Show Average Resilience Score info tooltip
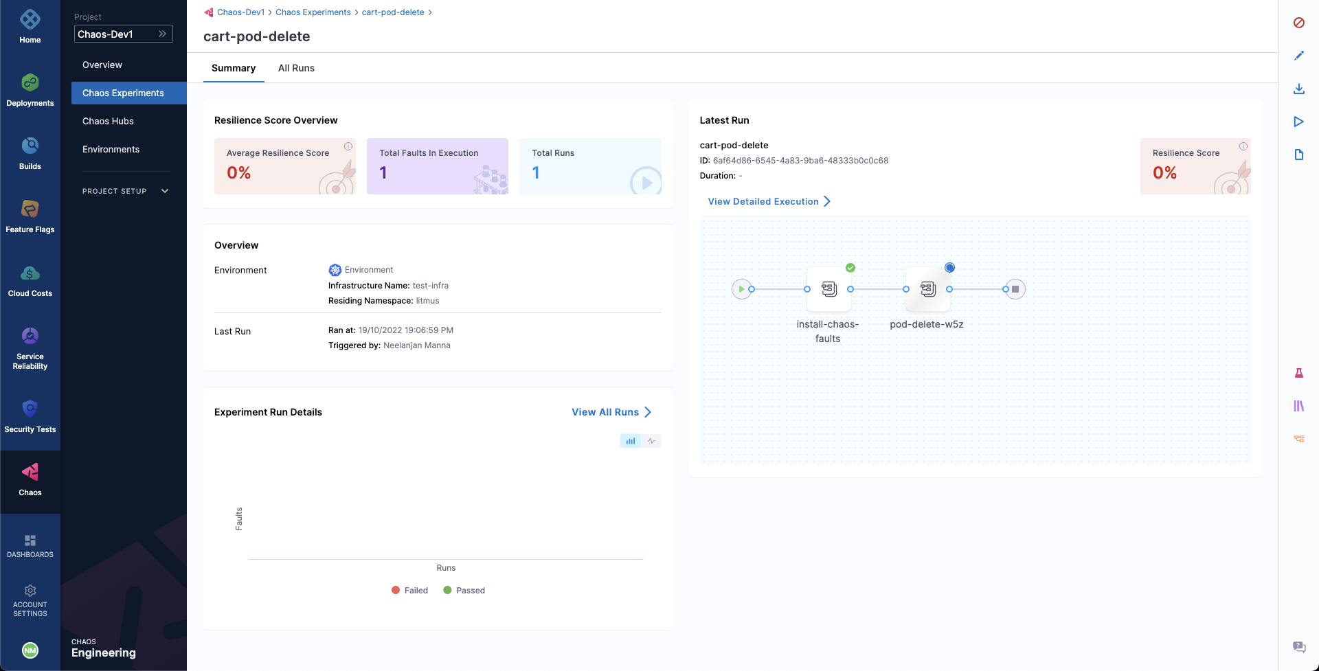This screenshot has width=1319, height=671. tap(348, 146)
